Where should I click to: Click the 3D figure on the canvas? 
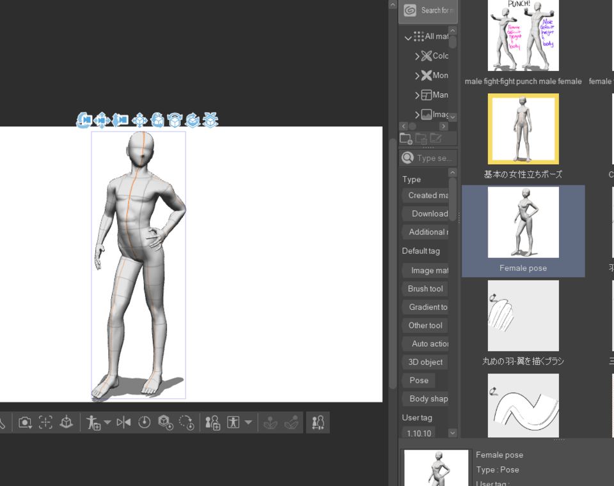tap(138, 264)
